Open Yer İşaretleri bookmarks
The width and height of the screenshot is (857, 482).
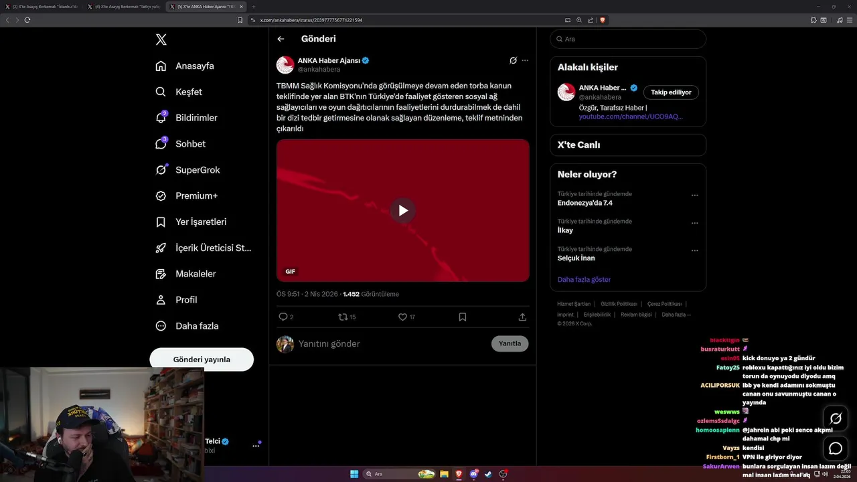[x=191, y=222]
